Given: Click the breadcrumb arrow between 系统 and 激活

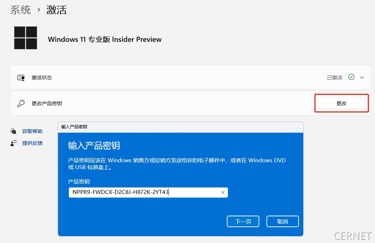Looking at the screenshot, I should pos(39,10).
